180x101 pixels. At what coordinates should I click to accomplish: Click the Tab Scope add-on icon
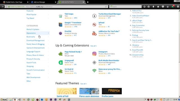60,16
